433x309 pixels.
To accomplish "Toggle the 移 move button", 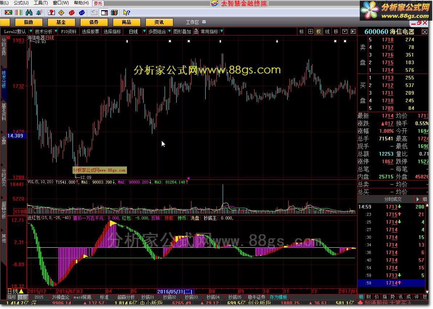I will pos(336,32).
